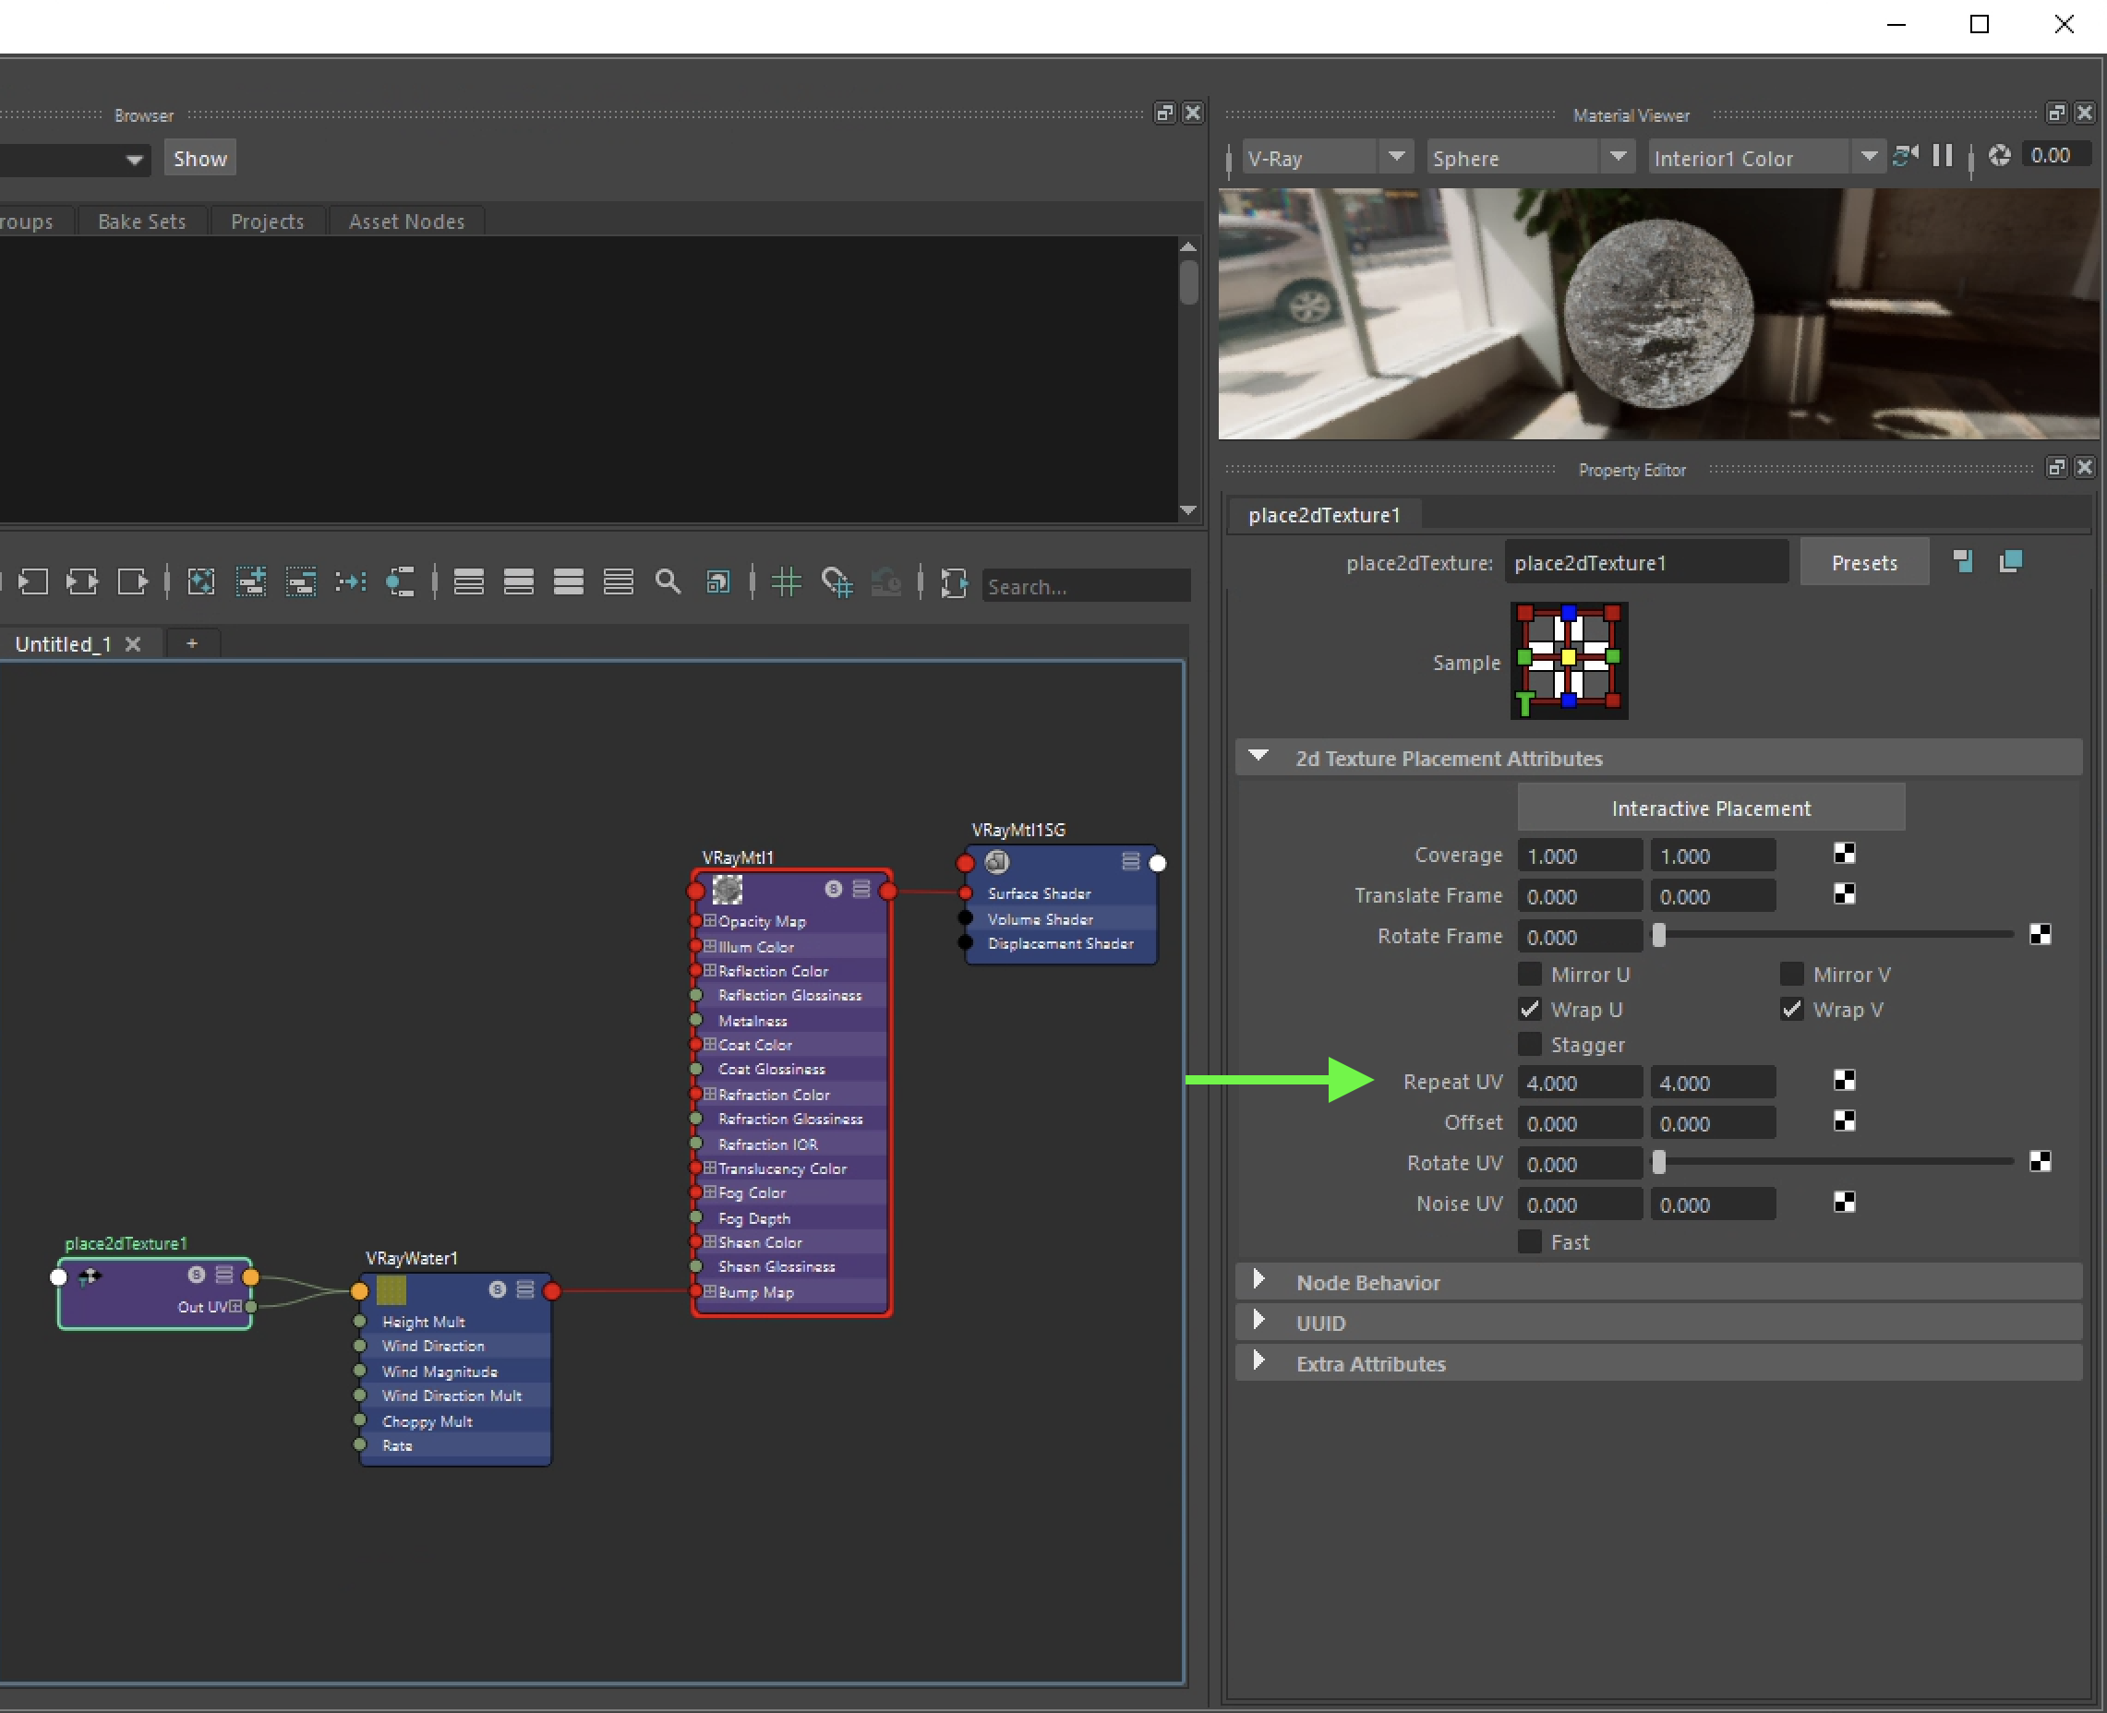This screenshot has height=1713, width=2107.
Task: Click the snap to grid magnet icon
Action: tap(836, 582)
